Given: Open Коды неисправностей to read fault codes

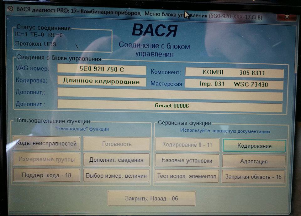Looking at the screenshot, I should 46,143.
